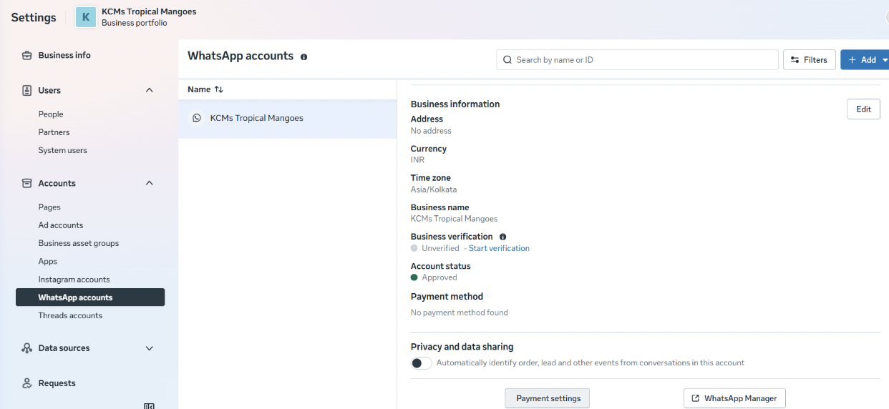Click the Name column sort arrows
Screen dimensions: 889x409
pos(219,89)
